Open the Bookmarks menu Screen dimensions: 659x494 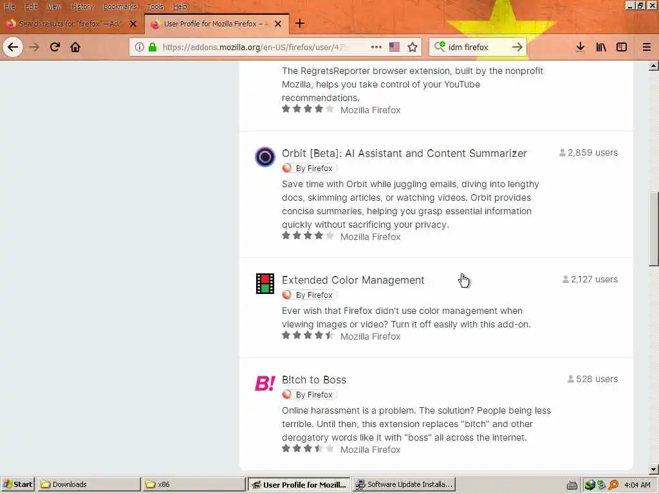click(x=120, y=6)
